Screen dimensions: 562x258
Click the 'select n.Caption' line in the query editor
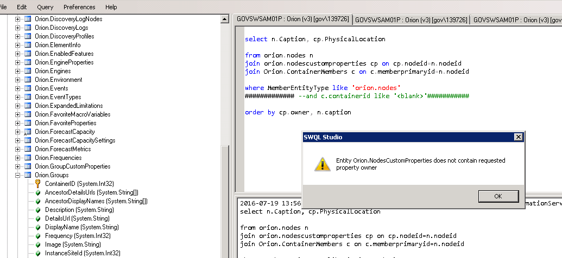pyautogui.click(x=315, y=39)
